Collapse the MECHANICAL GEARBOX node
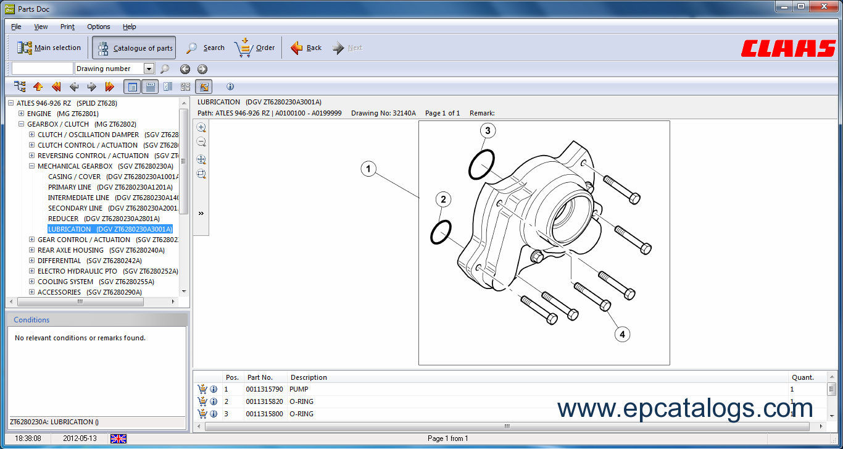Viewport: 843px width, 449px height. click(x=32, y=166)
